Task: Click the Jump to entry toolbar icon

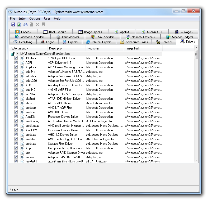Action: 44,25
